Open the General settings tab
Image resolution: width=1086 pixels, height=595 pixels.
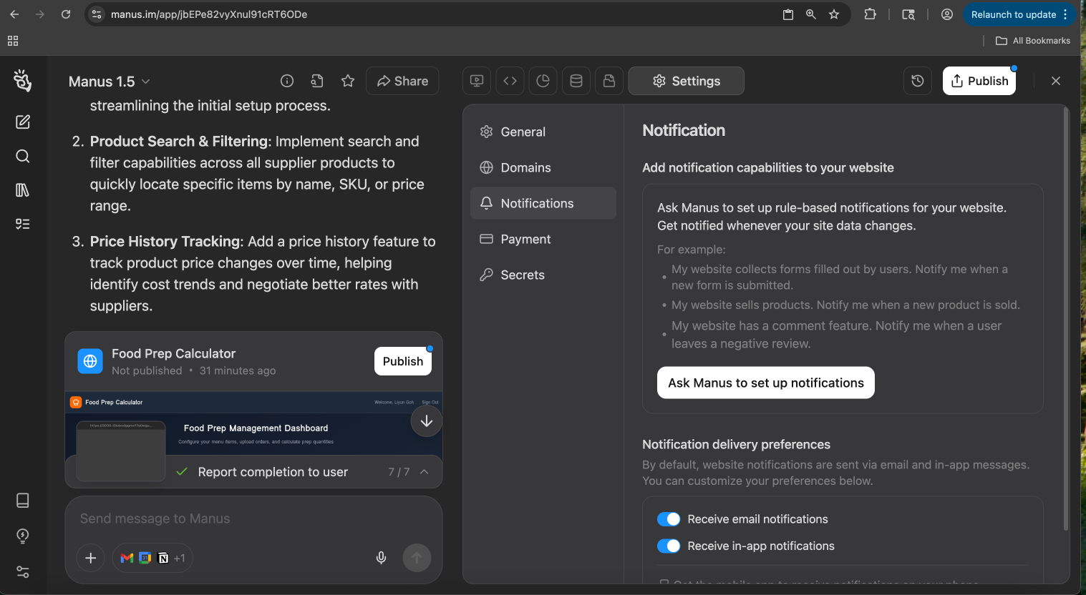click(543, 132)
